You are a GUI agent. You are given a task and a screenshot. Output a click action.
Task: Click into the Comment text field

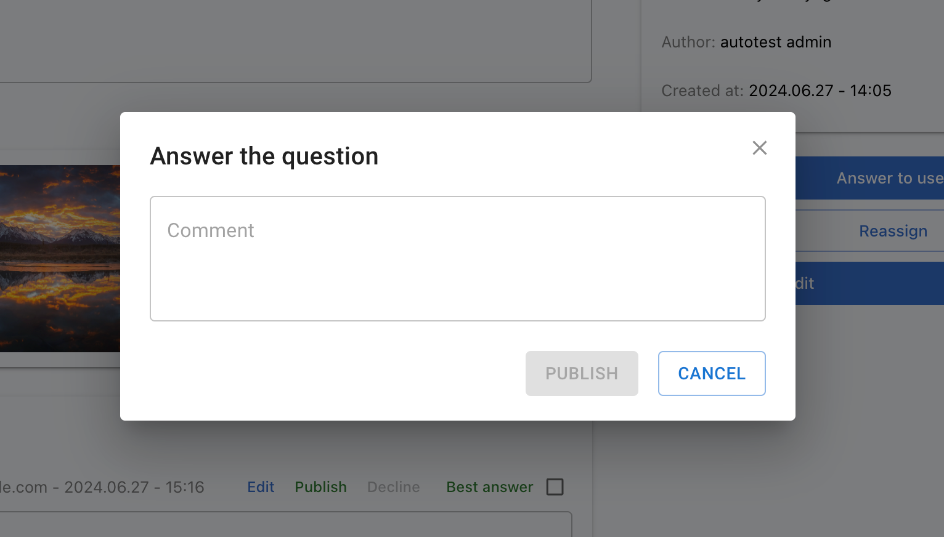click(457, 259)
